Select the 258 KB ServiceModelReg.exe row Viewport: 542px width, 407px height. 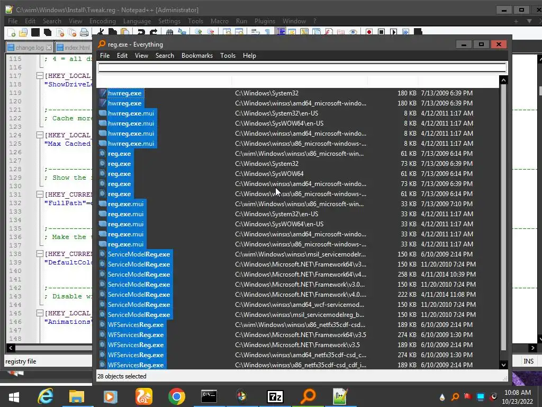click(x=298, y=275)
